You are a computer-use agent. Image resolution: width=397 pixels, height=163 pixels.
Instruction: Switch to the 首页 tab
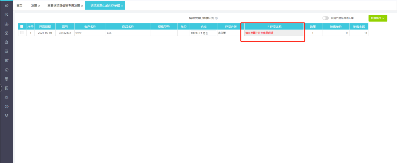tap(19, 5)
